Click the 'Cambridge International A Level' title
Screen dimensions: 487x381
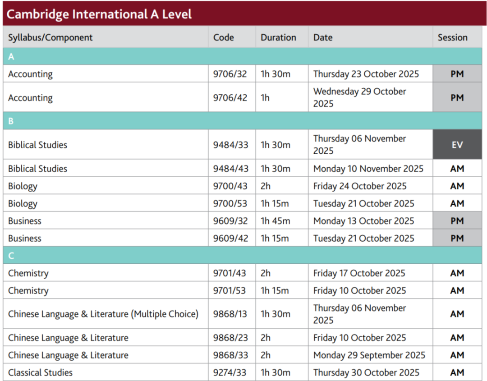point(99,14)
